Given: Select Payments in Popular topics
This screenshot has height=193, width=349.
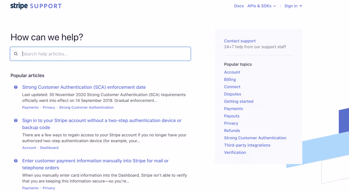Looking at the screenshot, I should pos(233,109).
